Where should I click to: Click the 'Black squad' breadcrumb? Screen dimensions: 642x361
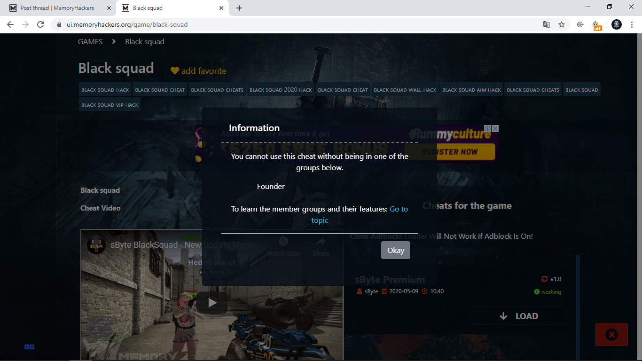click(x=145, y=41)
